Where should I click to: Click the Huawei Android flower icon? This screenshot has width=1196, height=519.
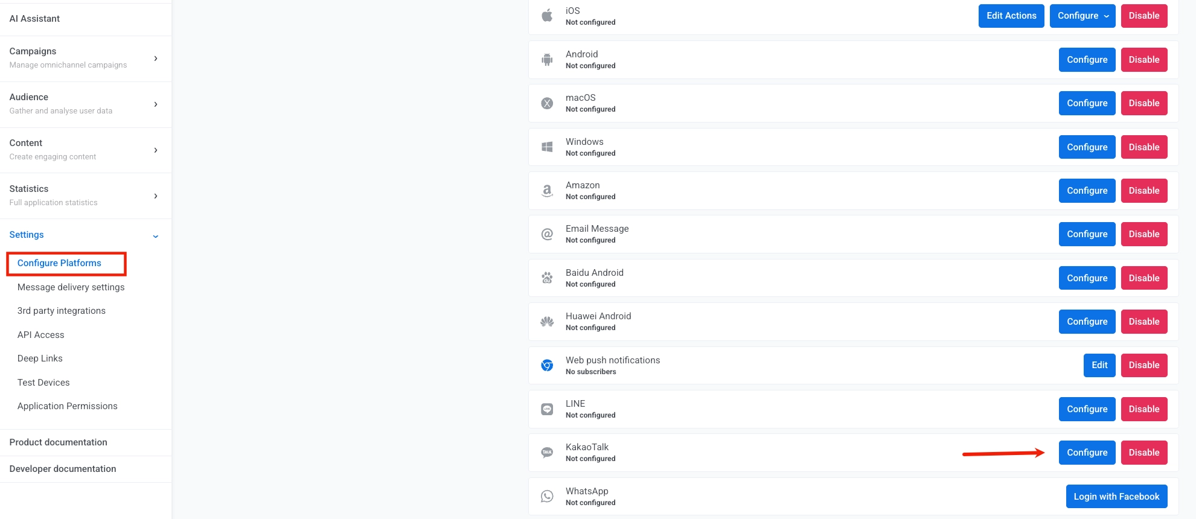pos(547,321)
